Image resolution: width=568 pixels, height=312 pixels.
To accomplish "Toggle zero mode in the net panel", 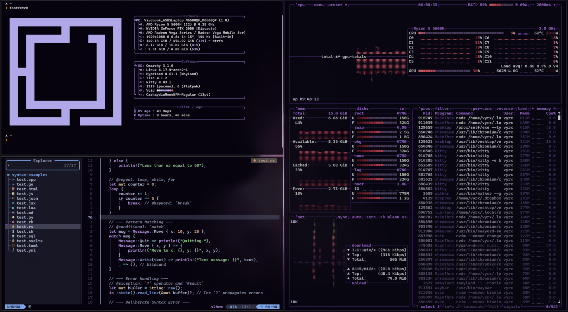I will [371, 217].
